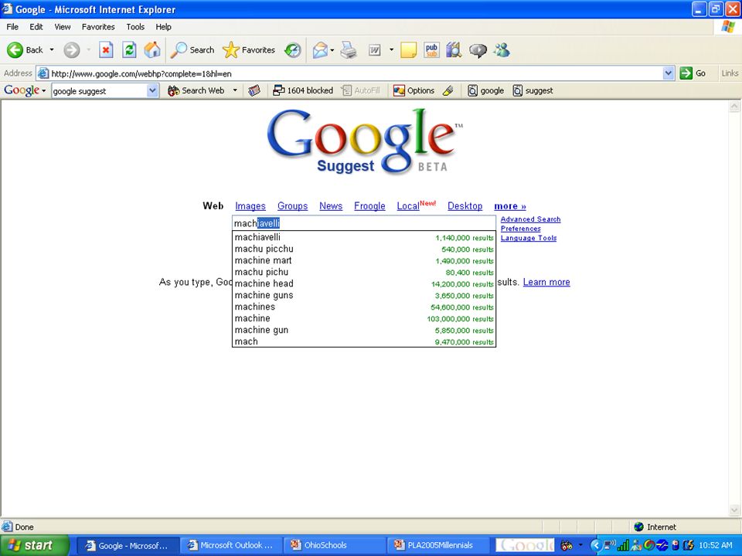Open the Edit with Word dropdown arrow
Viewport: 742px width, 556px height.
point(391,49)
